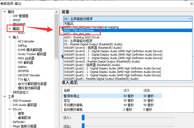This screenshot has height=128, width=194.
Task: Close the 参数选项 window
Action: pyautogui.click(x=191, y=3)
